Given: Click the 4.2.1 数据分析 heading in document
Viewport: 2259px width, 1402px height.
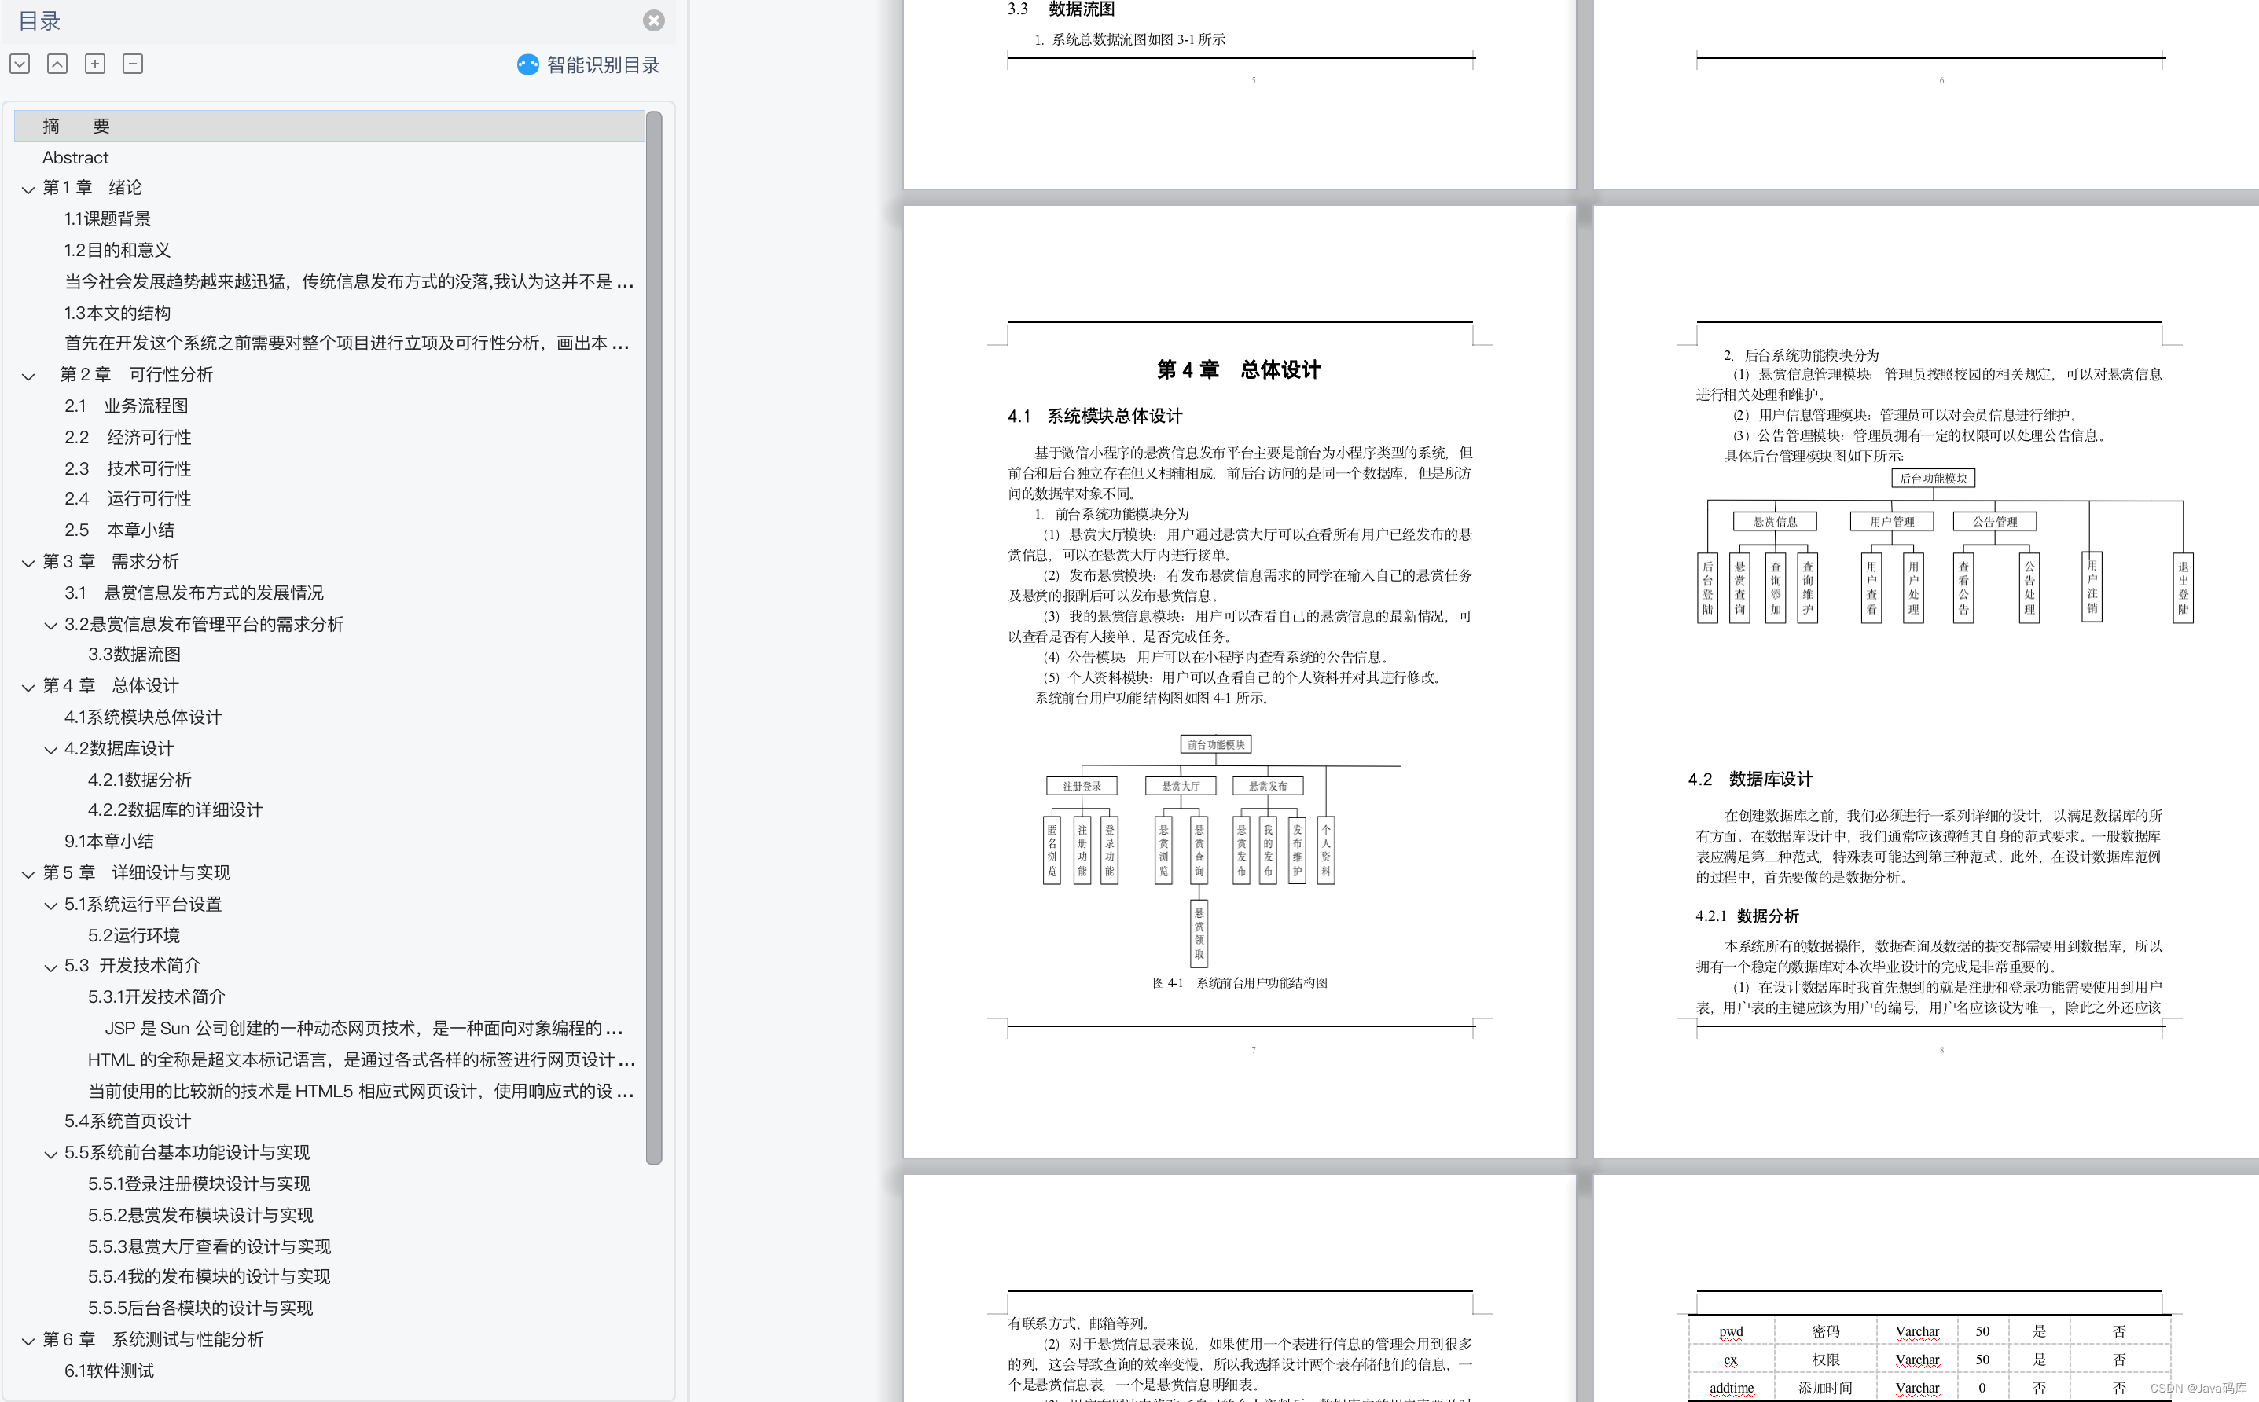Looking at the screenshot, I should (x=1747, y=916).
